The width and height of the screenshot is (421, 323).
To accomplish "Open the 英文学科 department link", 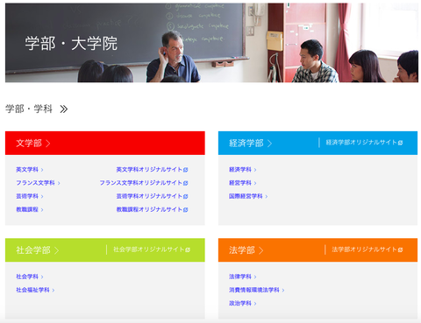I will (27, 170).
